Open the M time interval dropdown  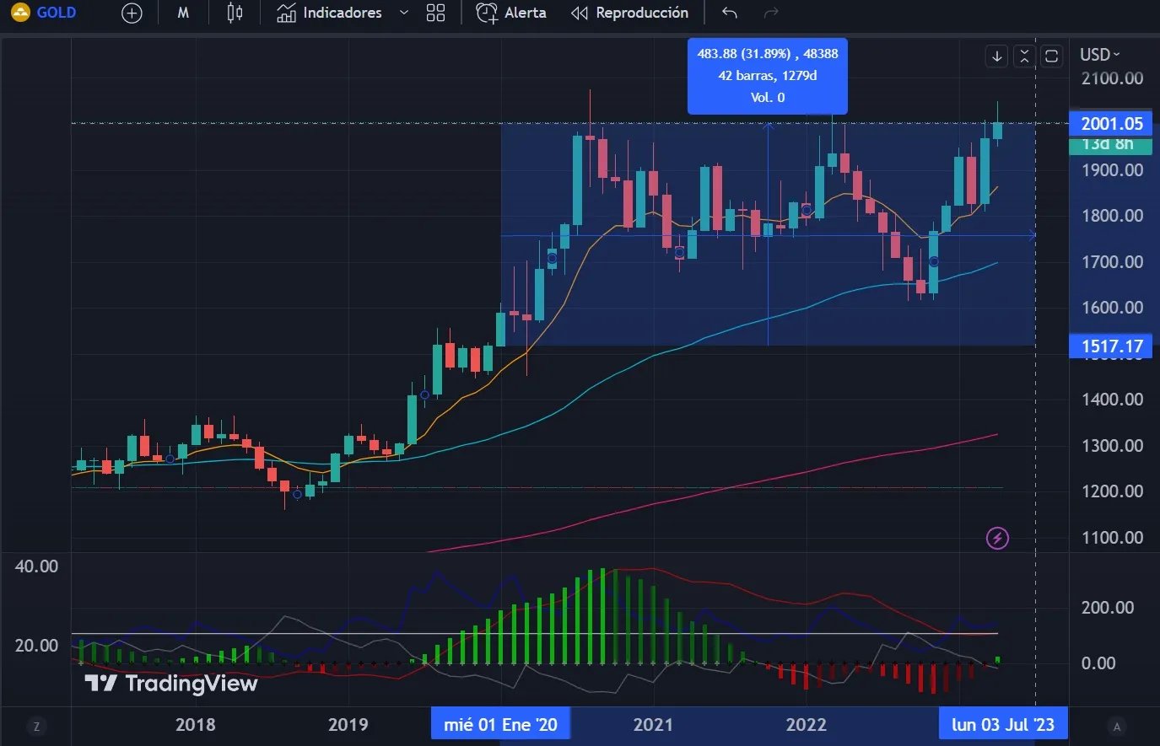coord(183,13)
